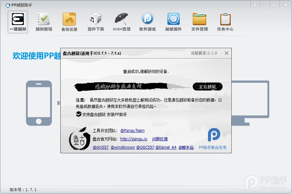Screen dimensions: 292x194
Task: Select the 一键越狱 (One-Click Jailbreak) tool
Action: [18, 21]
